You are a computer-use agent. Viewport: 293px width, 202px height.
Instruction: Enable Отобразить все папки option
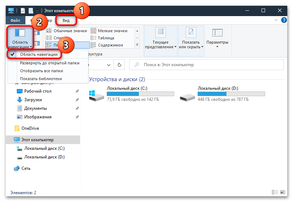click(x=41, y=71)
